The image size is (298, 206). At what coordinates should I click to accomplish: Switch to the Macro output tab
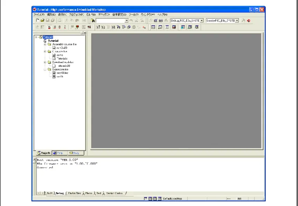[x=89, y=193]
